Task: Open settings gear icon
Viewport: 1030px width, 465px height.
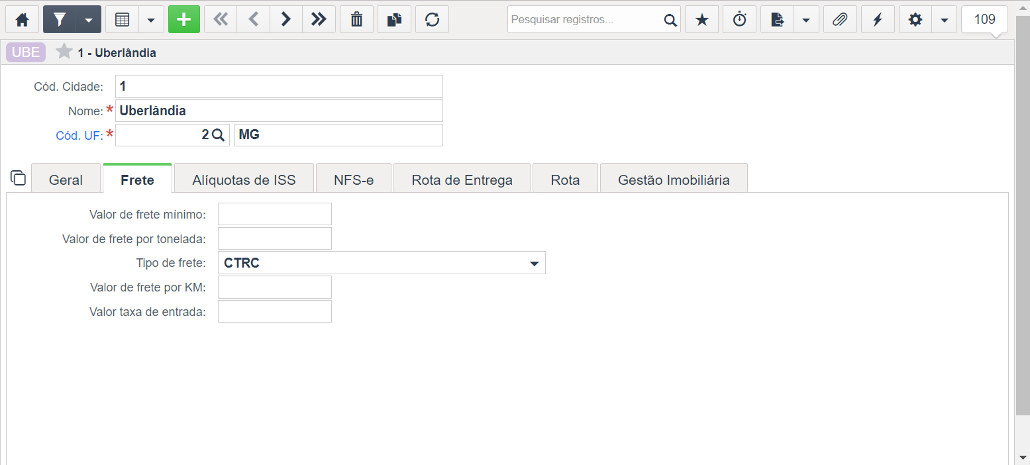Action: click(915, 20)
